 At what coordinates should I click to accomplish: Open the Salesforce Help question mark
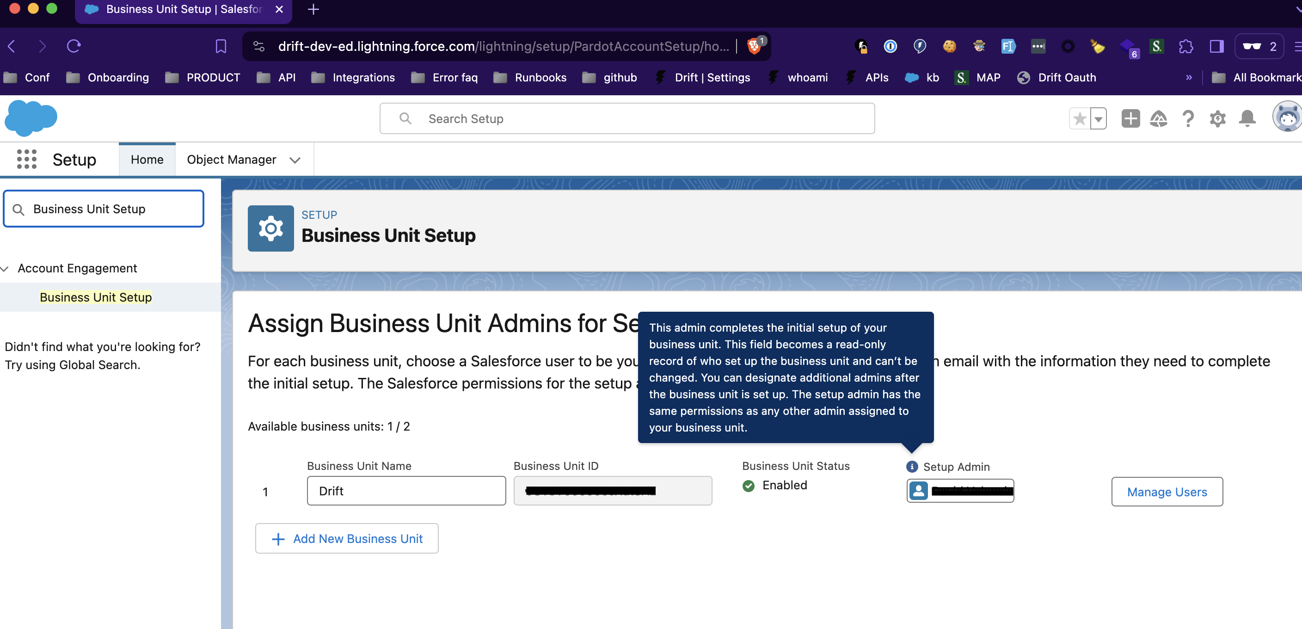tap(1188, 119)
